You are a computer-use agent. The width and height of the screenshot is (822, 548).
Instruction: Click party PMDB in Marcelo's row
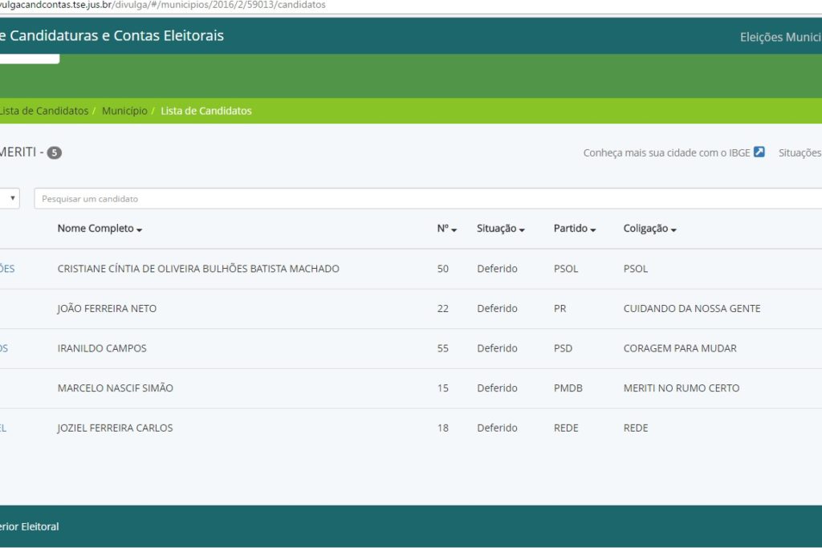568,388
